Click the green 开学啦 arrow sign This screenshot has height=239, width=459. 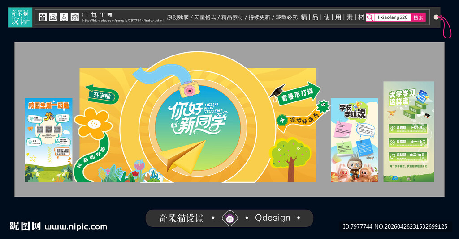point(102,95)
